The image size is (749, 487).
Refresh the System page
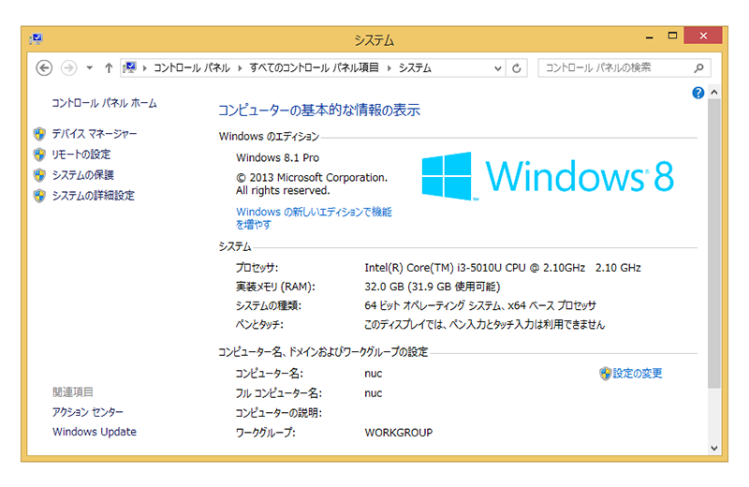517,68
